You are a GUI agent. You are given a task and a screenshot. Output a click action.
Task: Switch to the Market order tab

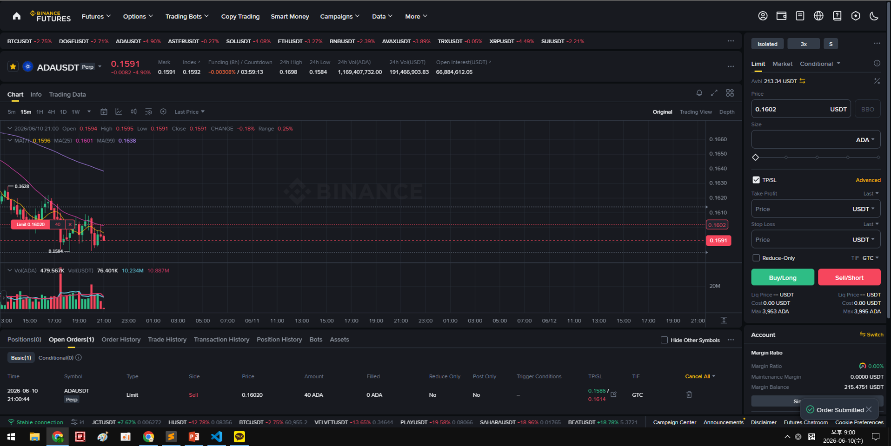(x=782, y=64)
